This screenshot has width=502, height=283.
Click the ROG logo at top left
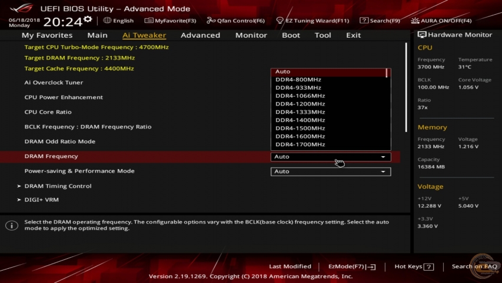(22, 8)
